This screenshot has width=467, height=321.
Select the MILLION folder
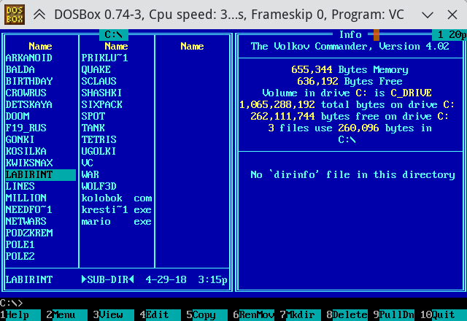click(26, 198)
